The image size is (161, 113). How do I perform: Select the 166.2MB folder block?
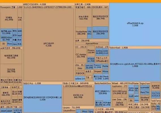tap(6, 94)
